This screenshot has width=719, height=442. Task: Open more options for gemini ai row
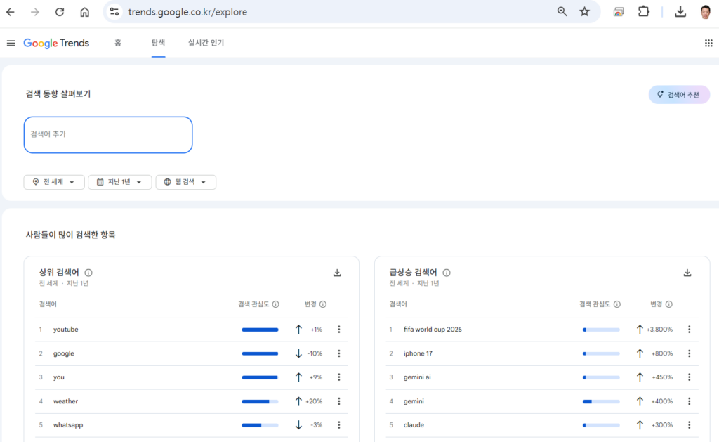pyautogui.click(x=690, y=377)
